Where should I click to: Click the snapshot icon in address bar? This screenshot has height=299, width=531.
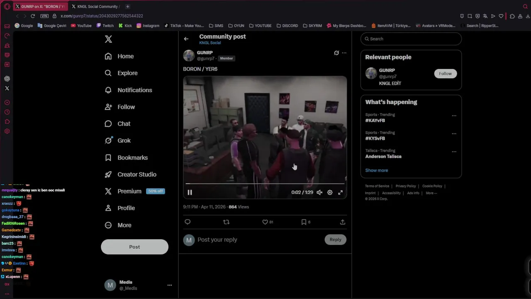(x=470, y=16)
